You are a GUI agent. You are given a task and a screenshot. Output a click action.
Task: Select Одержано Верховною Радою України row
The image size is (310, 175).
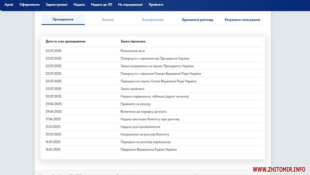point(148,150)
